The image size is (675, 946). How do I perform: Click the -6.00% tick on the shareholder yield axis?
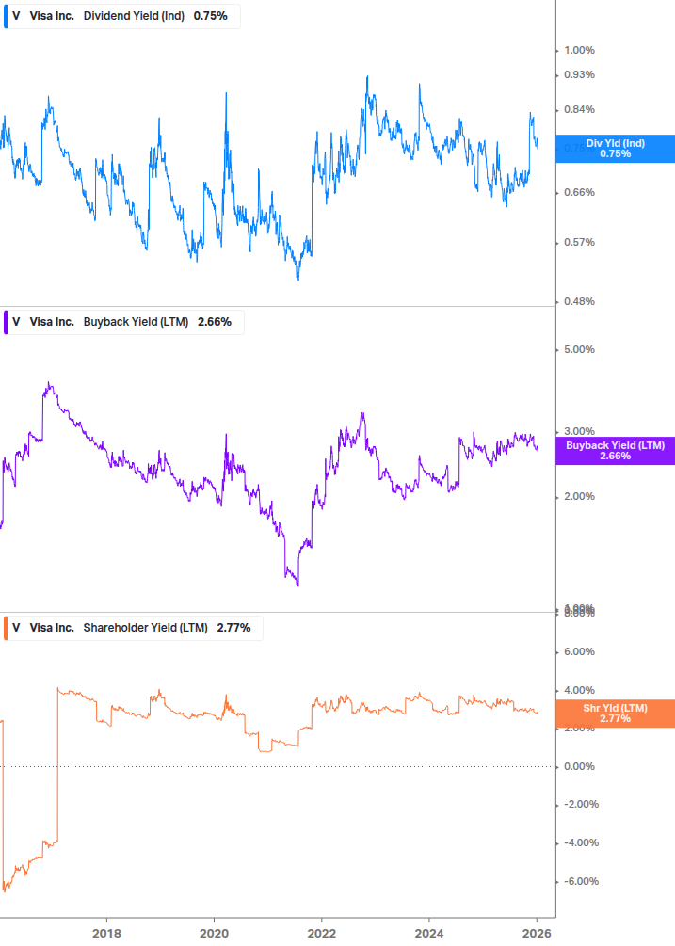click(x=581, y=881)
